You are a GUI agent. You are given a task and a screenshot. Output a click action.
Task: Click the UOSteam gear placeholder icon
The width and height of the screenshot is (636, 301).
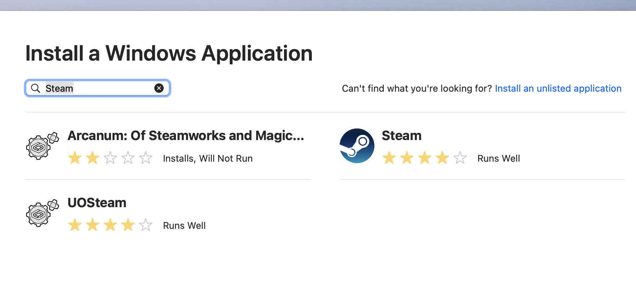click(42, 213)
